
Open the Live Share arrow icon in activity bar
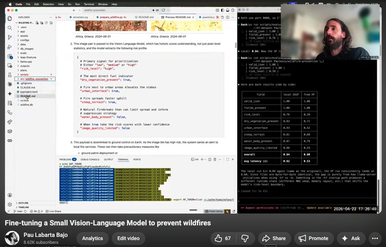(10, 122)
